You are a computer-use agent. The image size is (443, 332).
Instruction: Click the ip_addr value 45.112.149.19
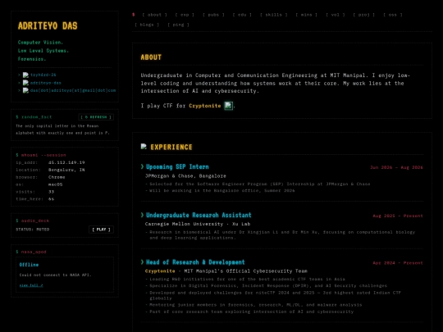coord(66,162)
